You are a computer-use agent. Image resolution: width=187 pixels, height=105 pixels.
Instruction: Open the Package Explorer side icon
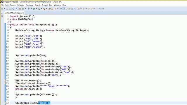(x=2, y=16)
